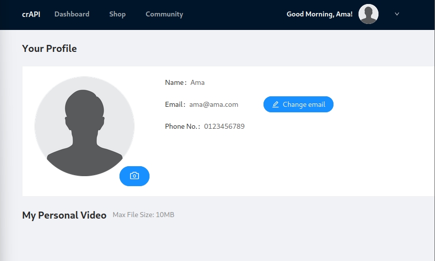Click the small avatar icon in navbar
Viewport: 435px width, 261px height.
[x=368, y=14]
